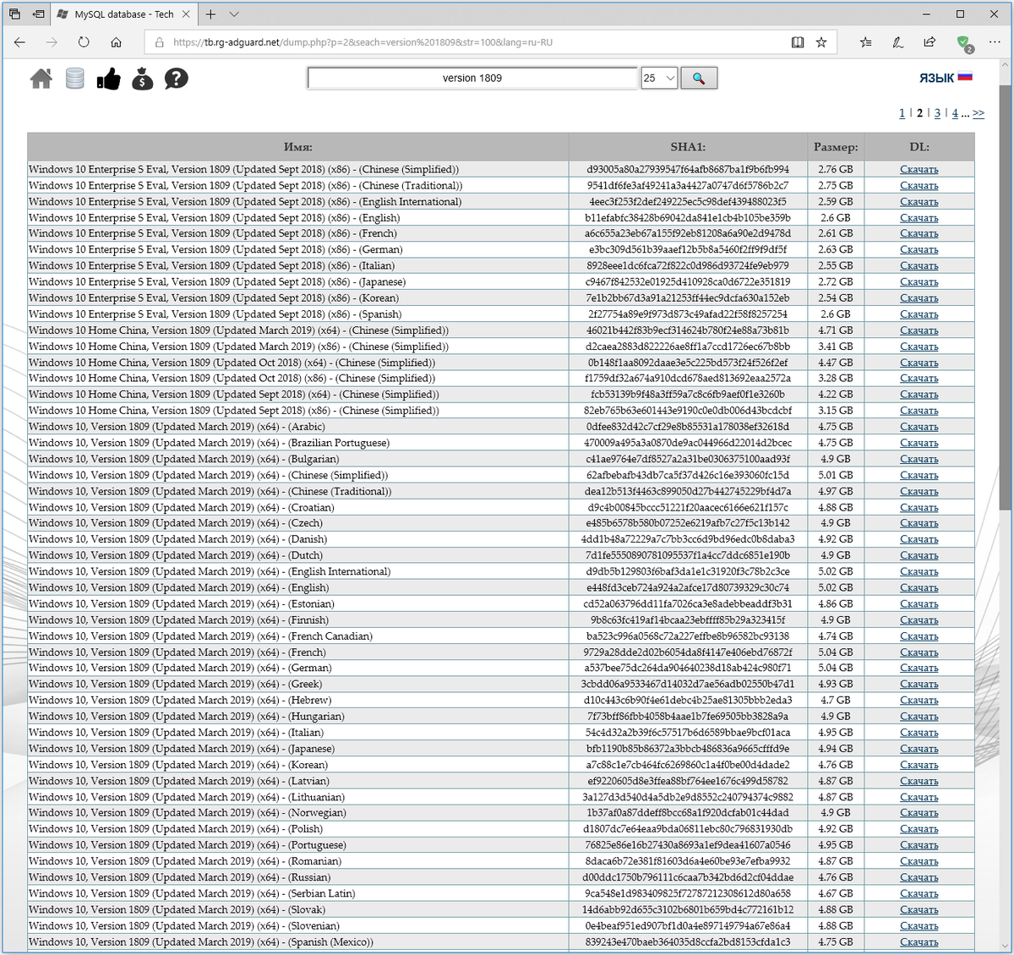Go to results page 1
The width and height of the screenshot is (1014, 955).
pos(902,113)
